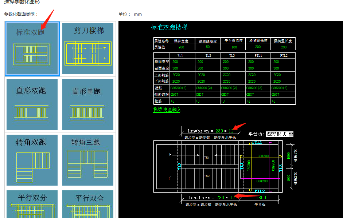Click the 标准双跑楼梯 diagram title
The height and width of the screenshot is (218, 343).
[169, 28]
